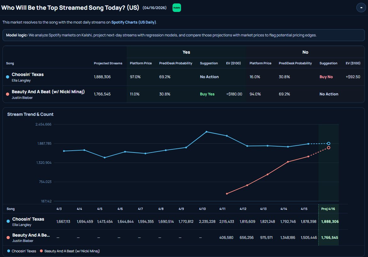Screen dimensions: 368x257
Task: Click the blue dot in Choosin' Texas stream count row
Action: pos(8,221)
